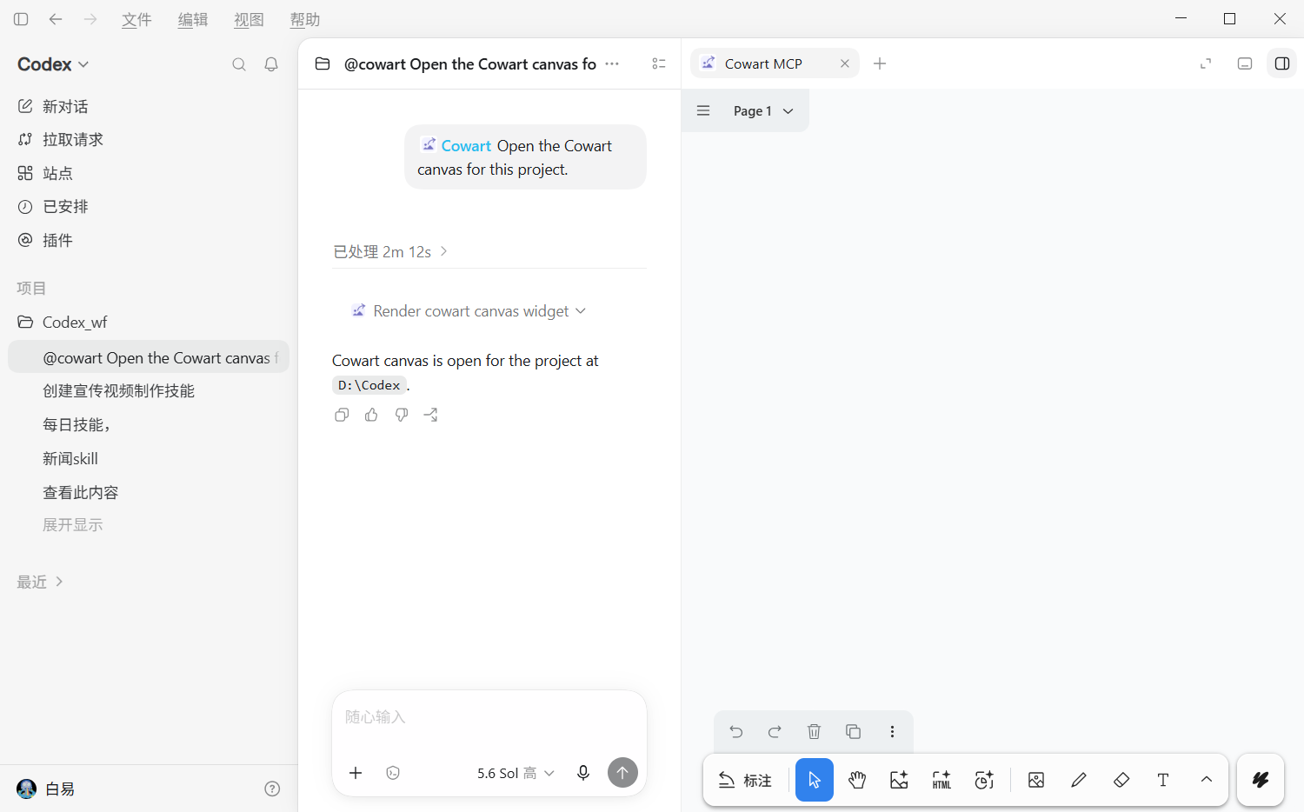Image resolution: width=1304 pixels, height=812 pixels.
Task: Add attachment with plus icon
Action: [x=356, y=773]
